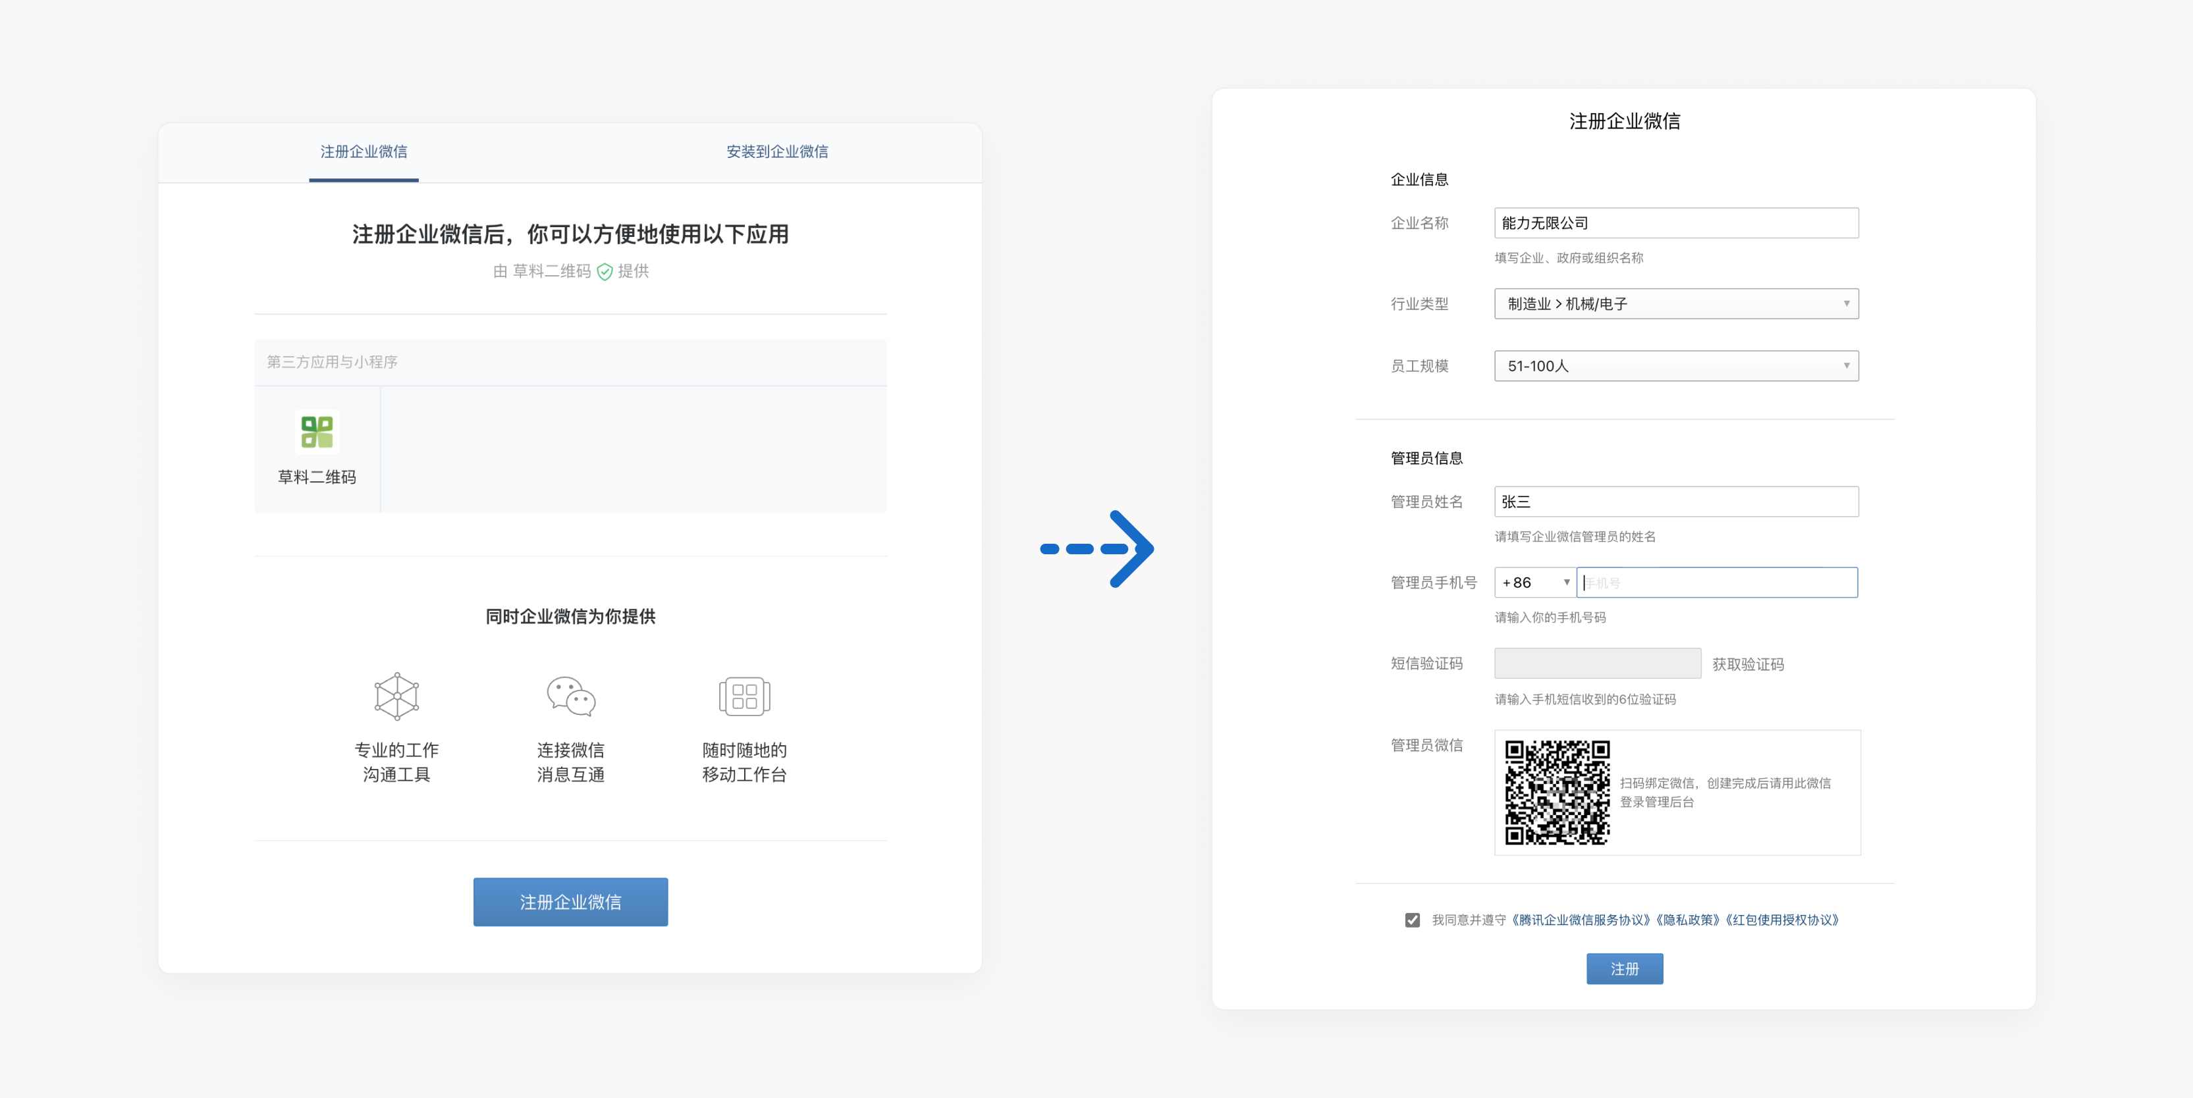The height and width of the screenshot is (1098, 2193).
Task: Click the green verified shield icon
Action: pyautogui.click(x=605, y=271)
